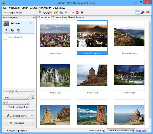
Task: Click the red exclude toolbar icon
Action: 77,12
